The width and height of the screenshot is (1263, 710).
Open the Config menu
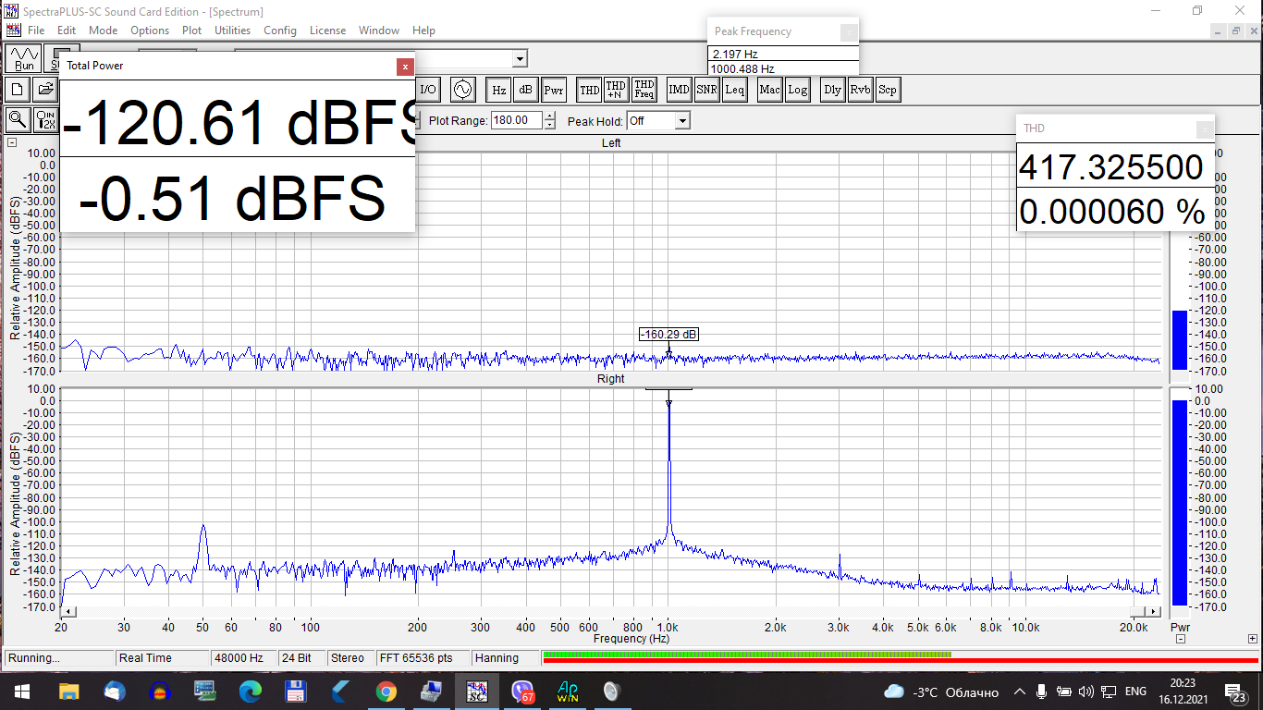coord(280,31)
